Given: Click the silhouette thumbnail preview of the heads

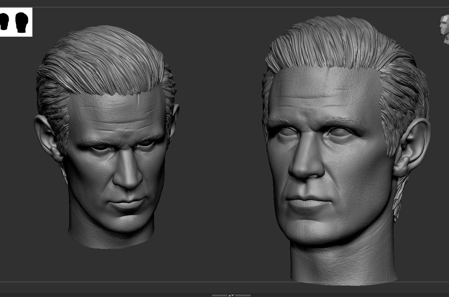Looking at the screenshot, I should click(x=16, y=22).
